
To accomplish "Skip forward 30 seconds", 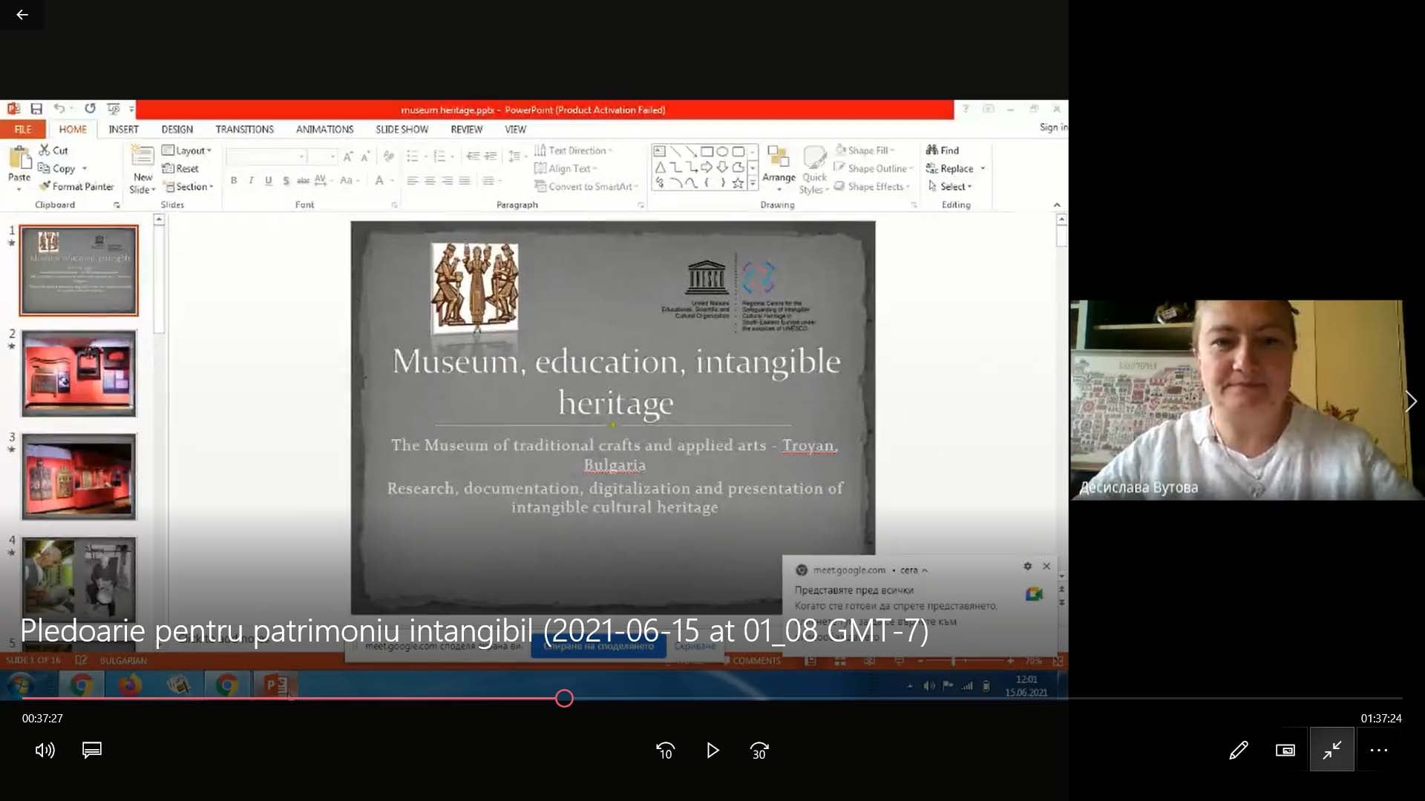I will pos(759,751).
